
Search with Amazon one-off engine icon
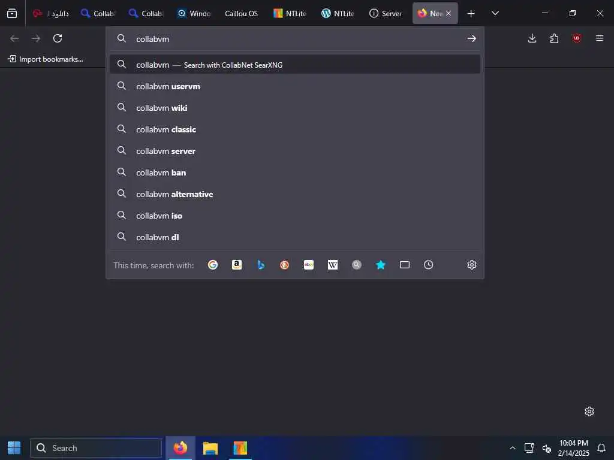pos(236,265)
